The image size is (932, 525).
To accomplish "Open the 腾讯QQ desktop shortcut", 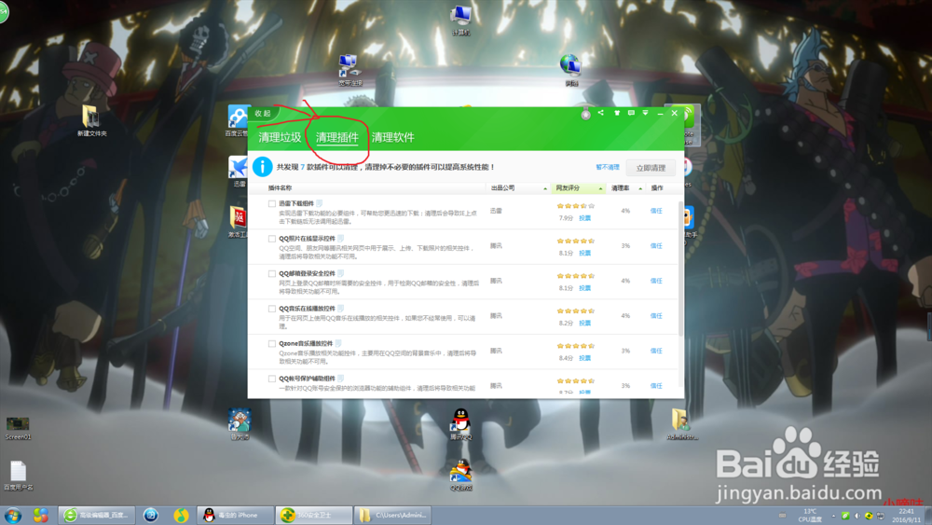I will point(460,424).
